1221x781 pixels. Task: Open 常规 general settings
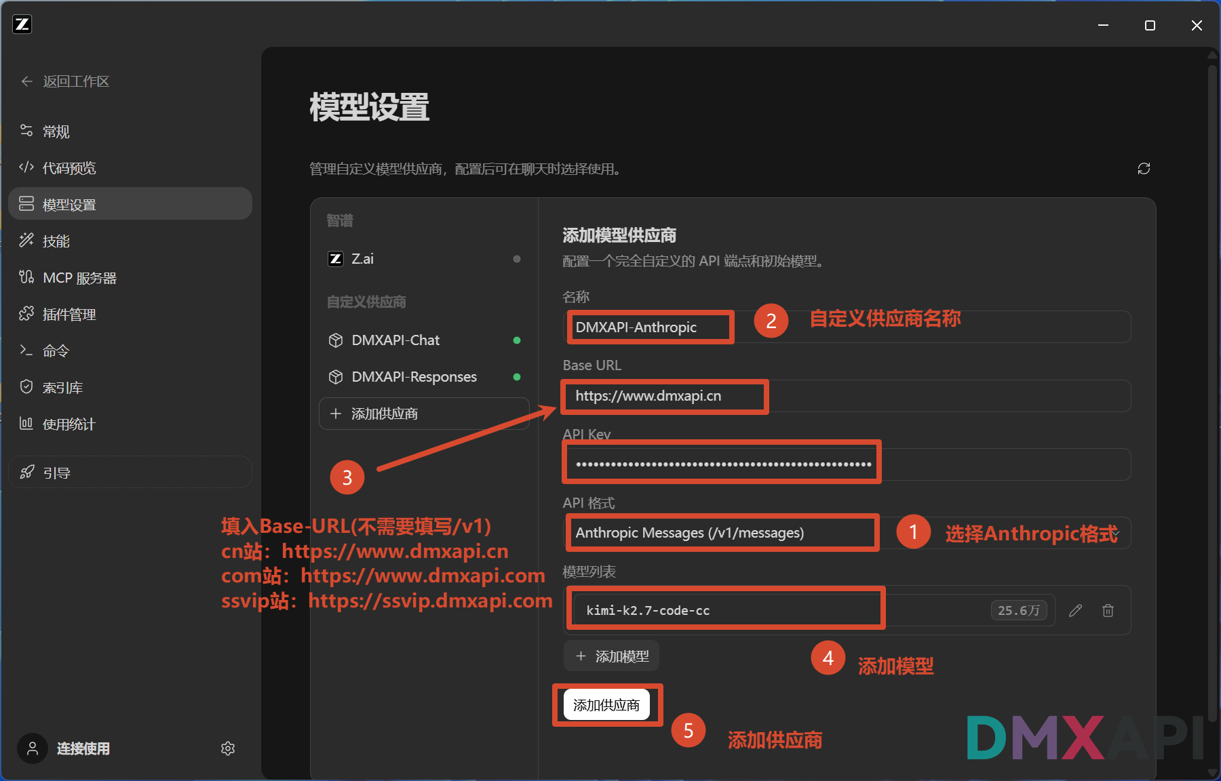click(x=130, y=132)
